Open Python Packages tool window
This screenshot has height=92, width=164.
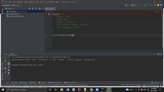pos(55,83)
